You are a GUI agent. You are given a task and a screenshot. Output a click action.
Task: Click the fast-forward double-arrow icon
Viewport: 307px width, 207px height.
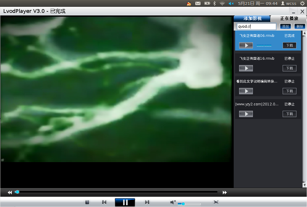click(x=225, y=192)
